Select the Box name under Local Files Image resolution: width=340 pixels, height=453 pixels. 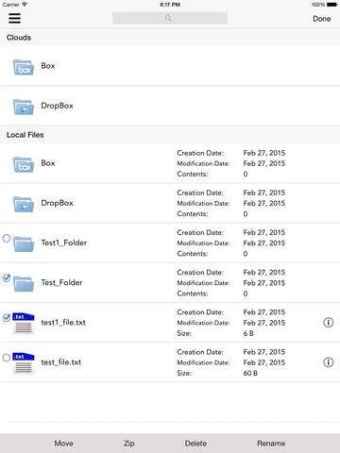tap(48, 163)
